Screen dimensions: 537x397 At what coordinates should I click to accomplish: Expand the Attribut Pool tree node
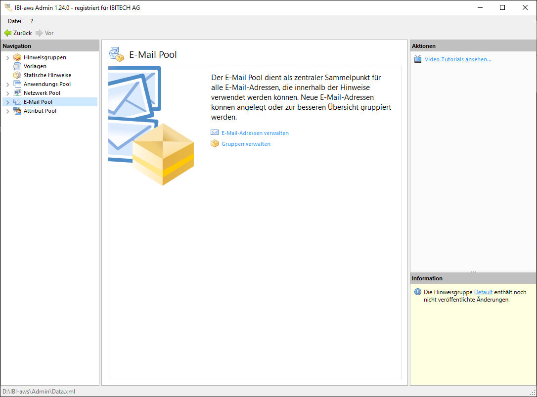(7, 111)
